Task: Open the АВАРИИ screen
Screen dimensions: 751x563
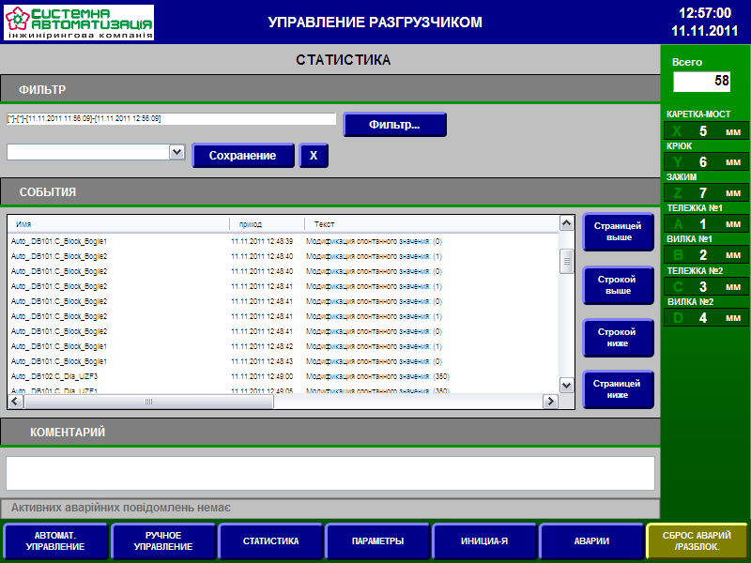Action: 591,541
